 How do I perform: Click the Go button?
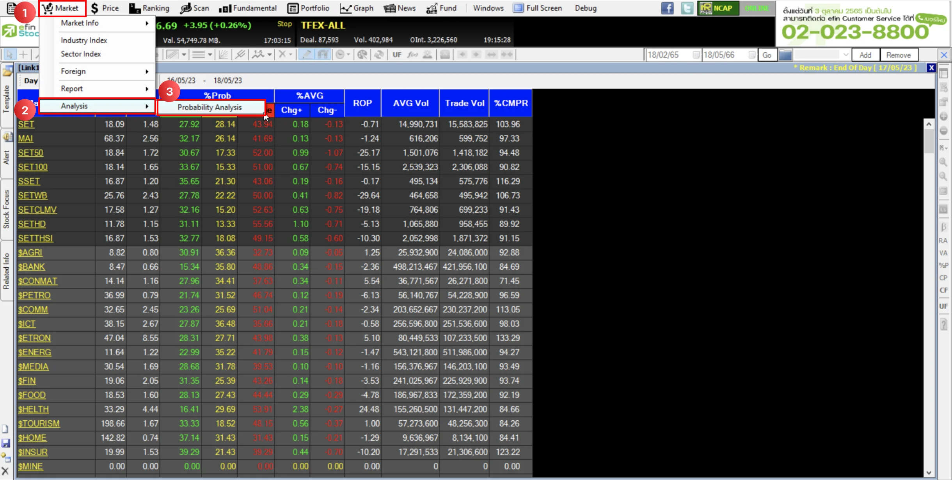click(767, 55)
